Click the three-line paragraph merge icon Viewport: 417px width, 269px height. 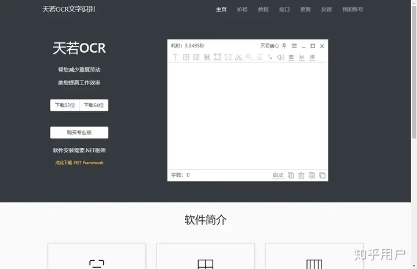pos(259,57)
